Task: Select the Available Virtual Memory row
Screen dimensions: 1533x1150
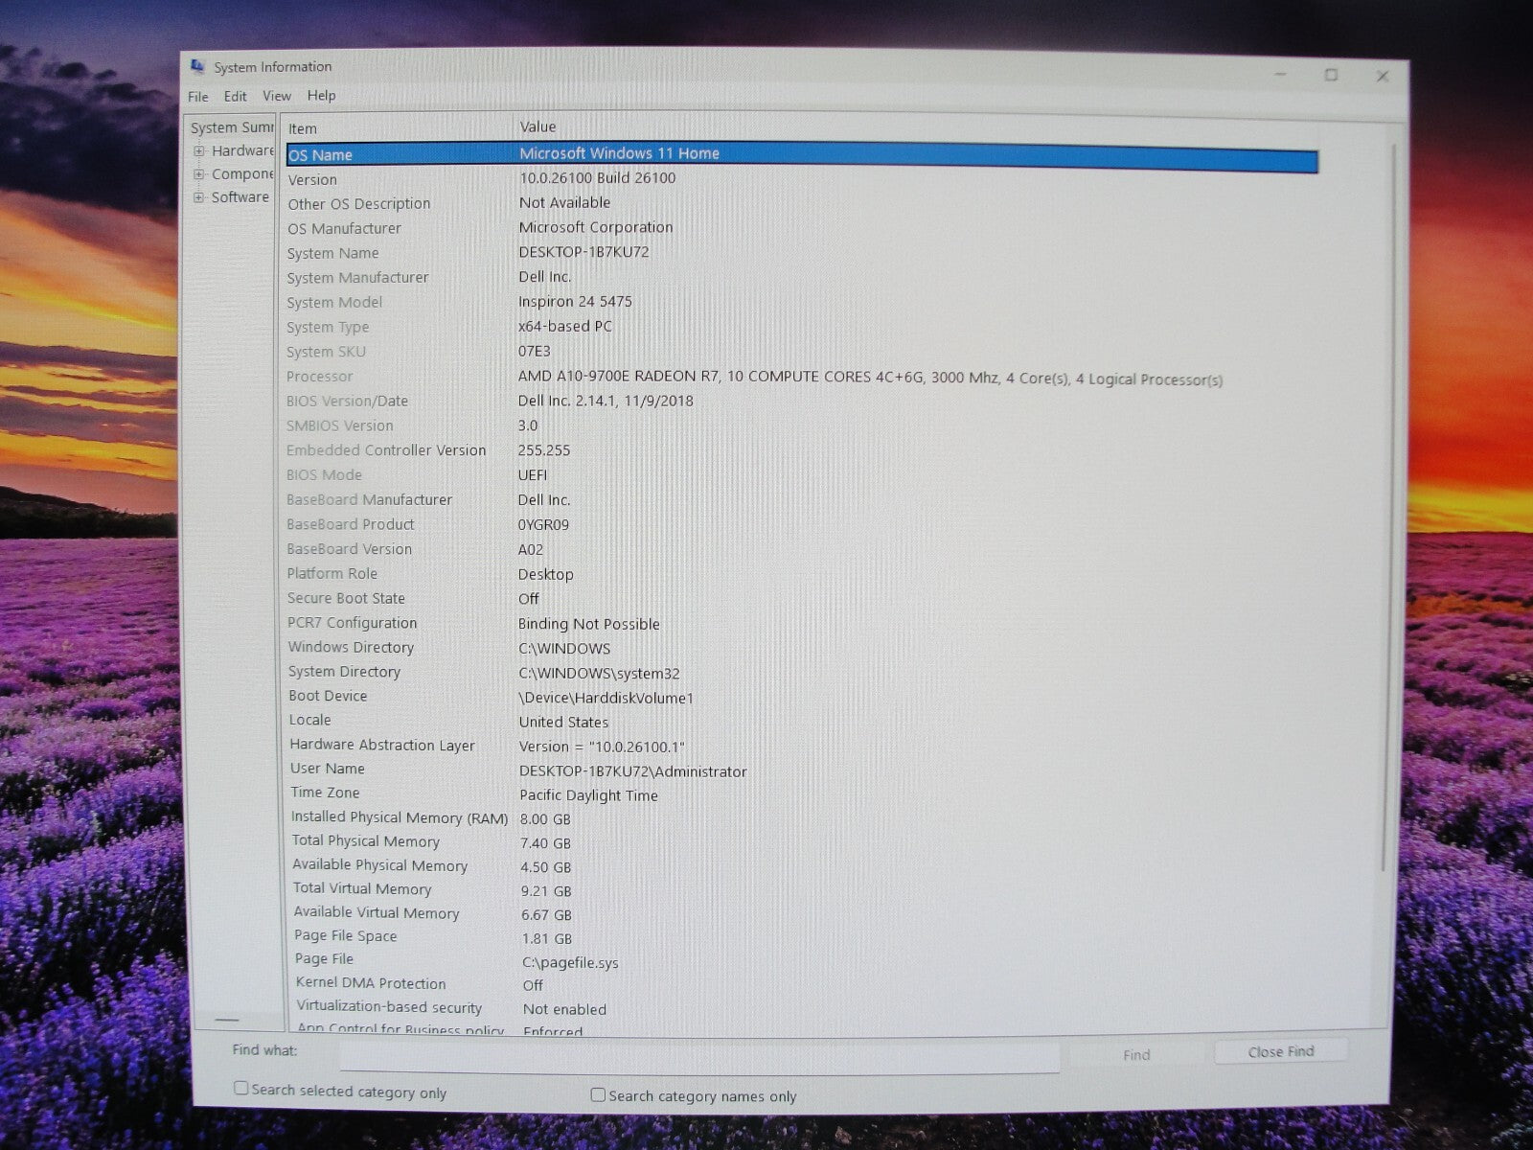Action: click(x=802, y=914)
